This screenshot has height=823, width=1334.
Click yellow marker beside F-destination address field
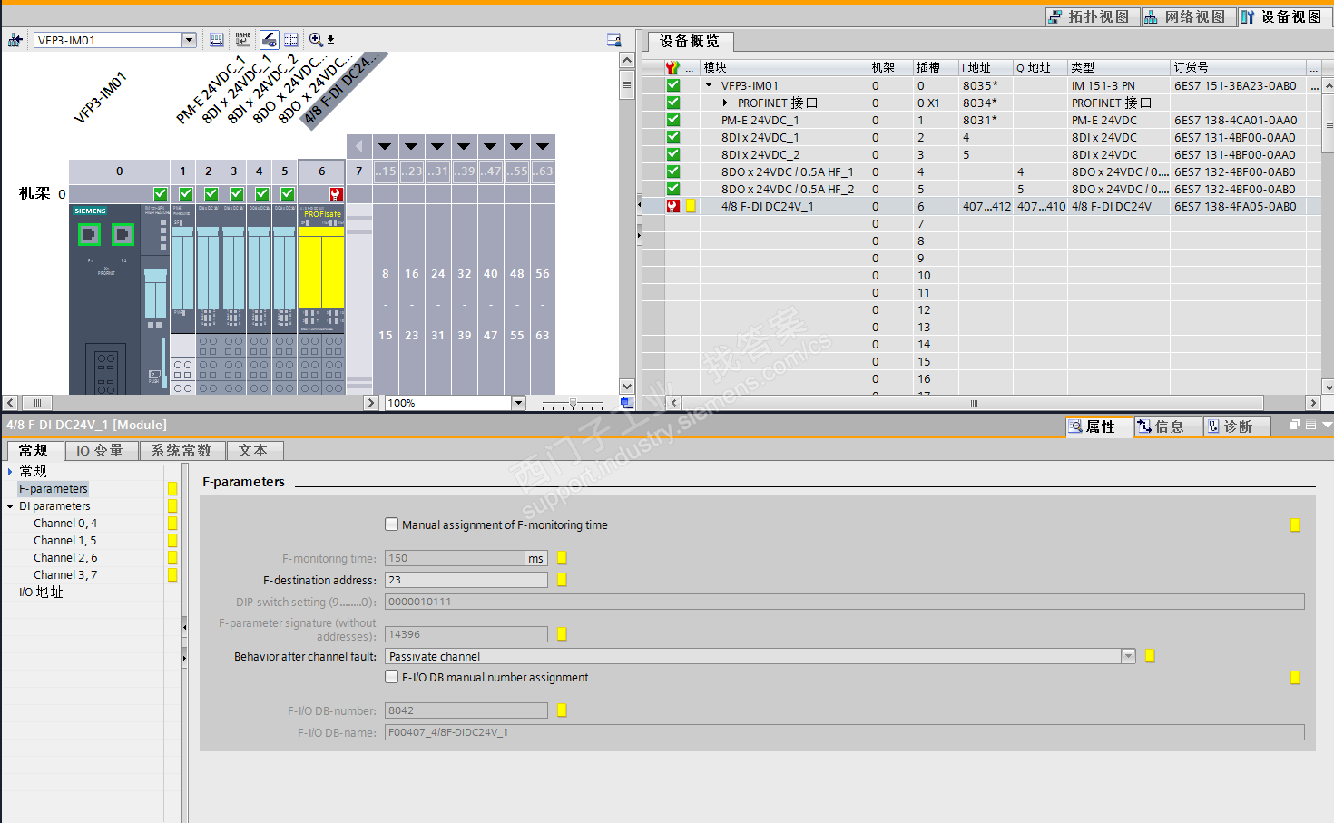coord(562,580)
